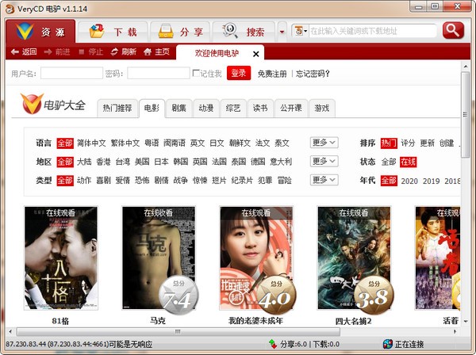Refresh the page with 刷新

tap(123, 52)
